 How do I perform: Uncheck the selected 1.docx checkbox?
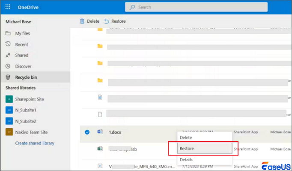[x=87, y=132]
